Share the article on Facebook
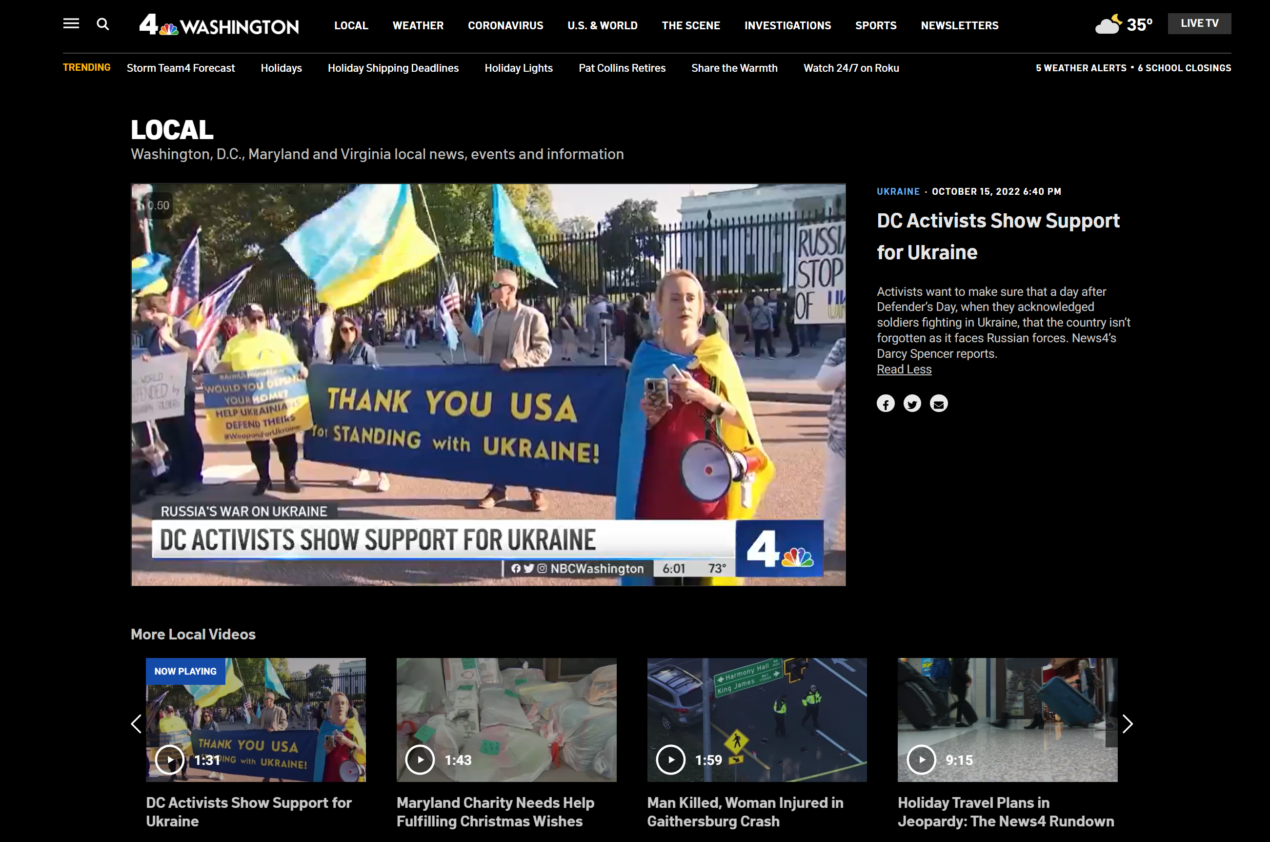 click(886, 403)
